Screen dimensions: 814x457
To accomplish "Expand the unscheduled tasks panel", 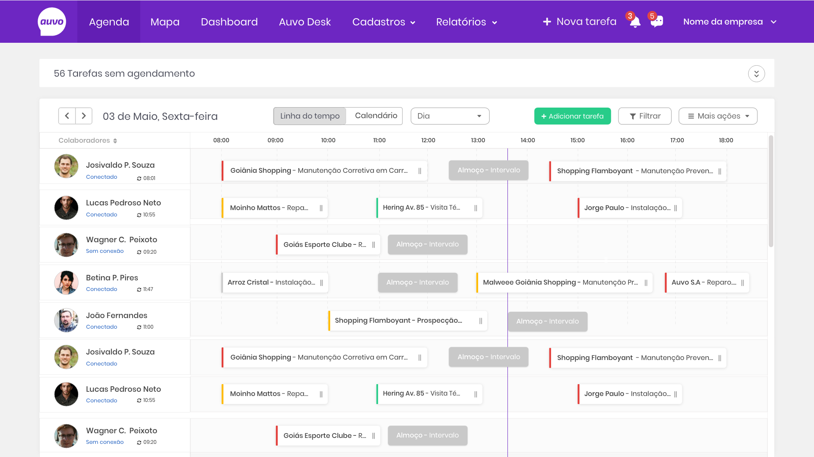I will click(756, 74).
